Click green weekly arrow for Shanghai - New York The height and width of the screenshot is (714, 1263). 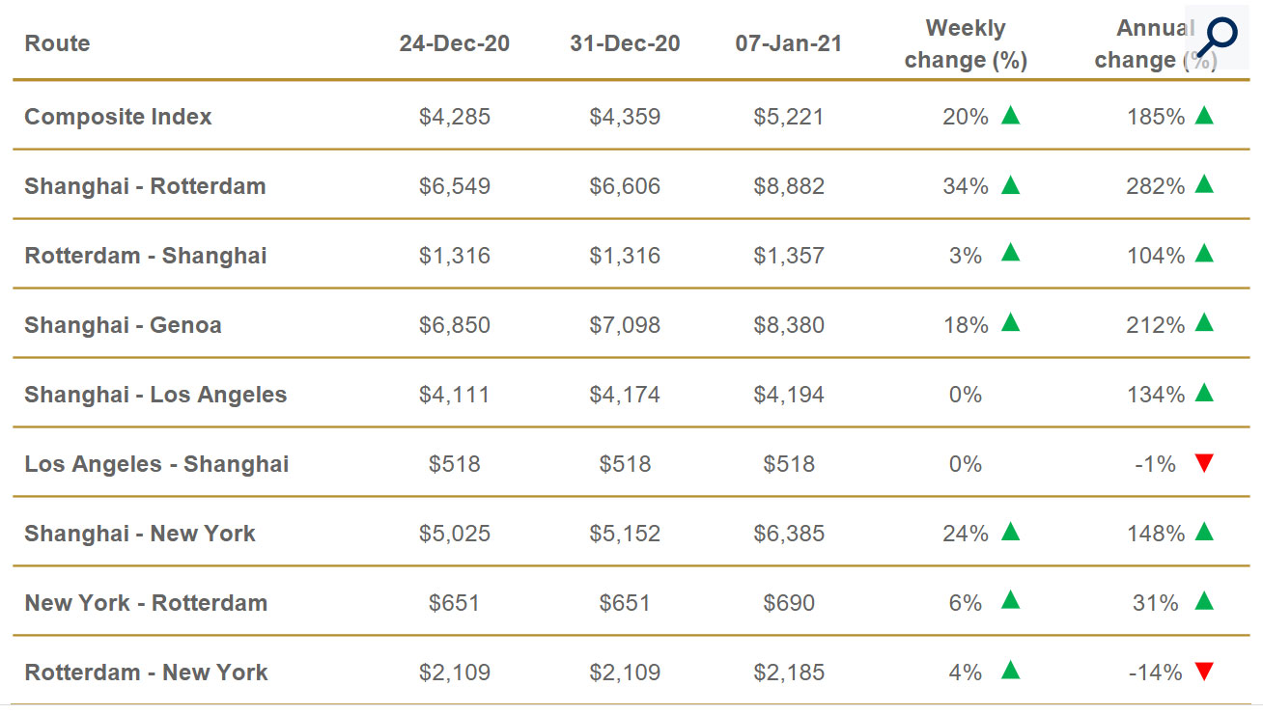pyautogui.click(x=1010, y=533)
